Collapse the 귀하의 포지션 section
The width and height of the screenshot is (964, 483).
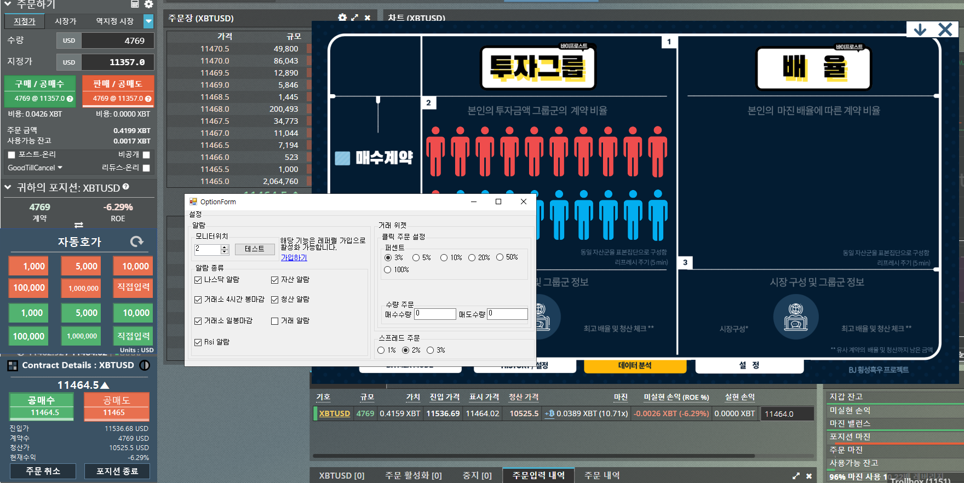pos(8,187)
